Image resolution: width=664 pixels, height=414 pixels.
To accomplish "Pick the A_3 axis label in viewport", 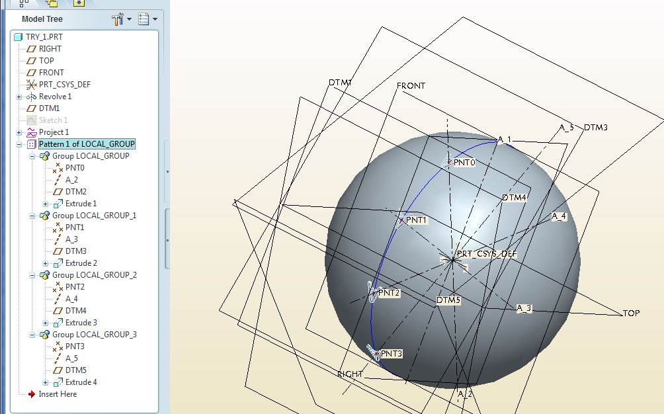I will pos(524,308).
